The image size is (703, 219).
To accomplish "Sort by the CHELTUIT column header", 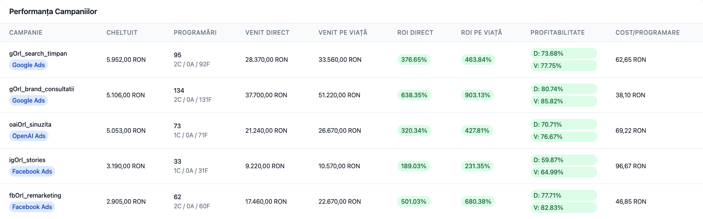I will (122, 32).
